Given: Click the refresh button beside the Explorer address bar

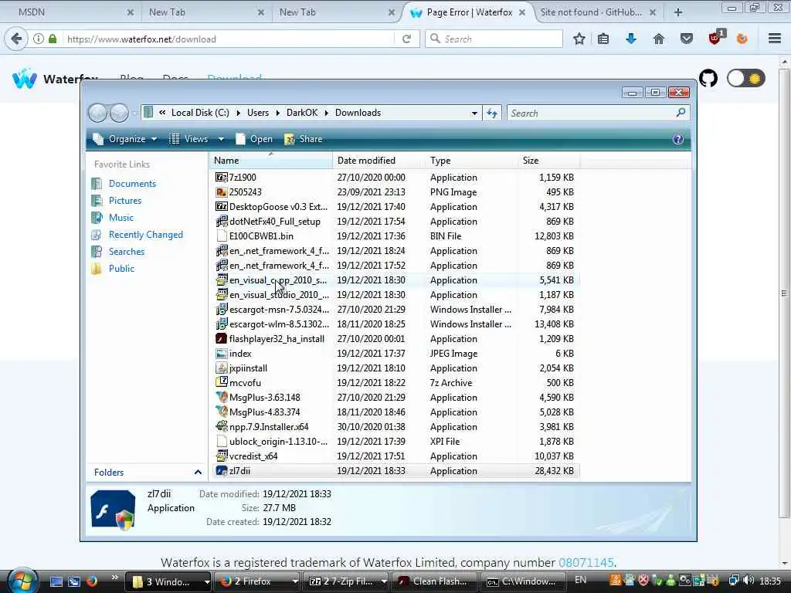Looking at the screenshot, I should [492, 113].
